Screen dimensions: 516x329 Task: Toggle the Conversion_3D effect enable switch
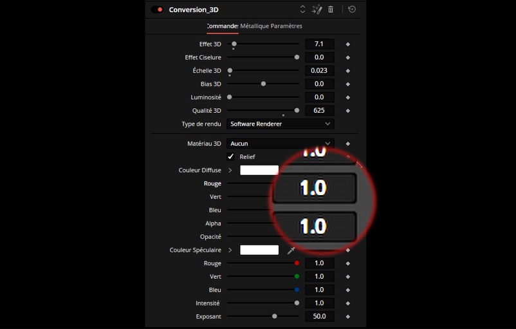(x=157, y=10)
